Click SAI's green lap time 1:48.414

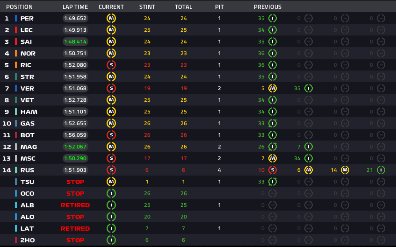tap(75, 42)
